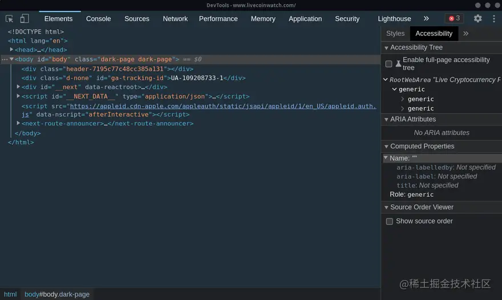Activate the inspect element picker icon
This screenshot has width=502, height=300.
click(9, 19)
